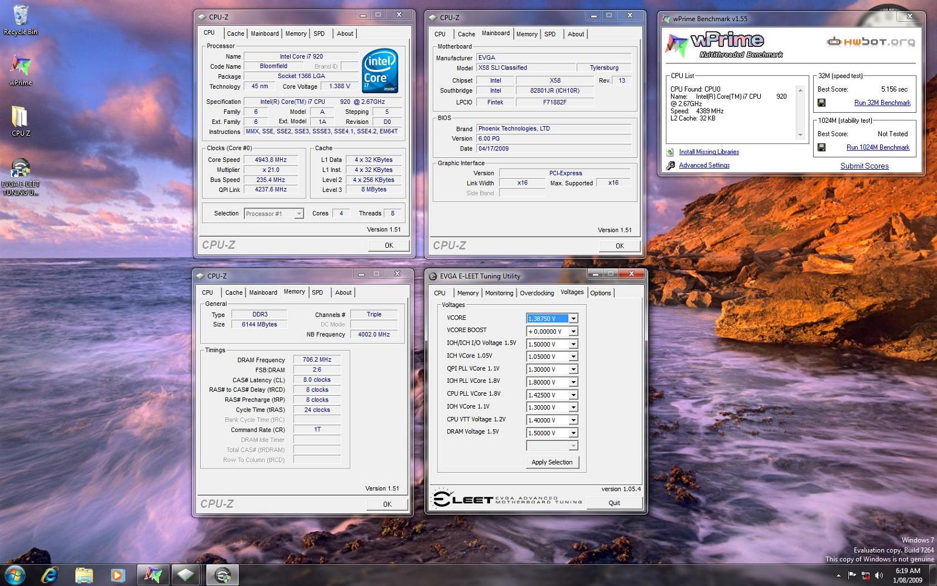
Task: Expand the CPU PLL VCore 1.8V dropdown
Action: (x=573, y=395)
